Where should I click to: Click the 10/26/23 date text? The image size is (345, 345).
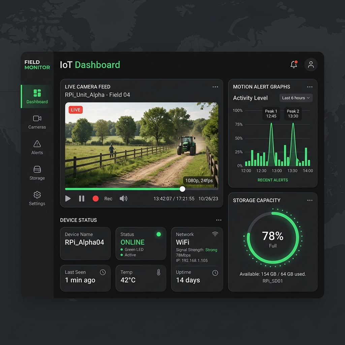(208, 199)
